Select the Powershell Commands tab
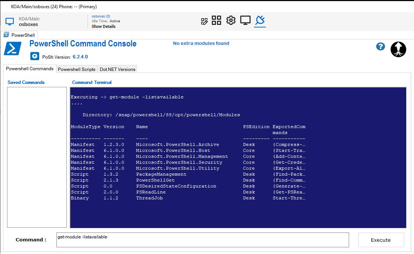 pos(30,68)
